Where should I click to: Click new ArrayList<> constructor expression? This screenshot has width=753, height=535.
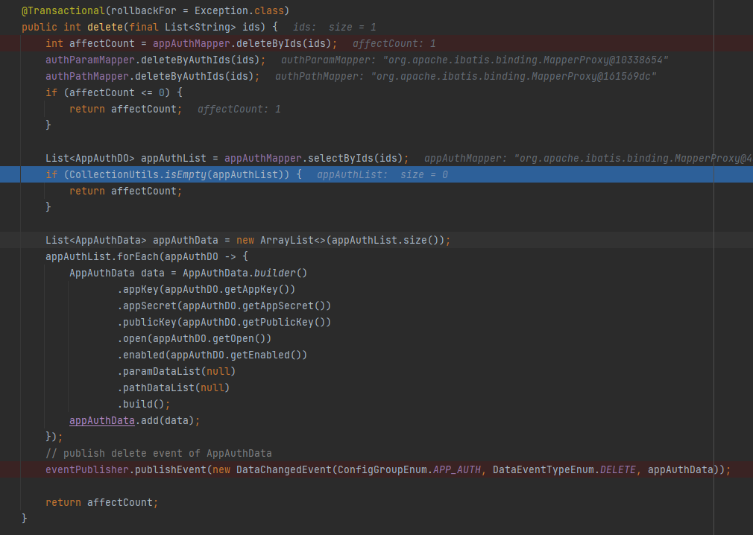click(x=281, y=240)
